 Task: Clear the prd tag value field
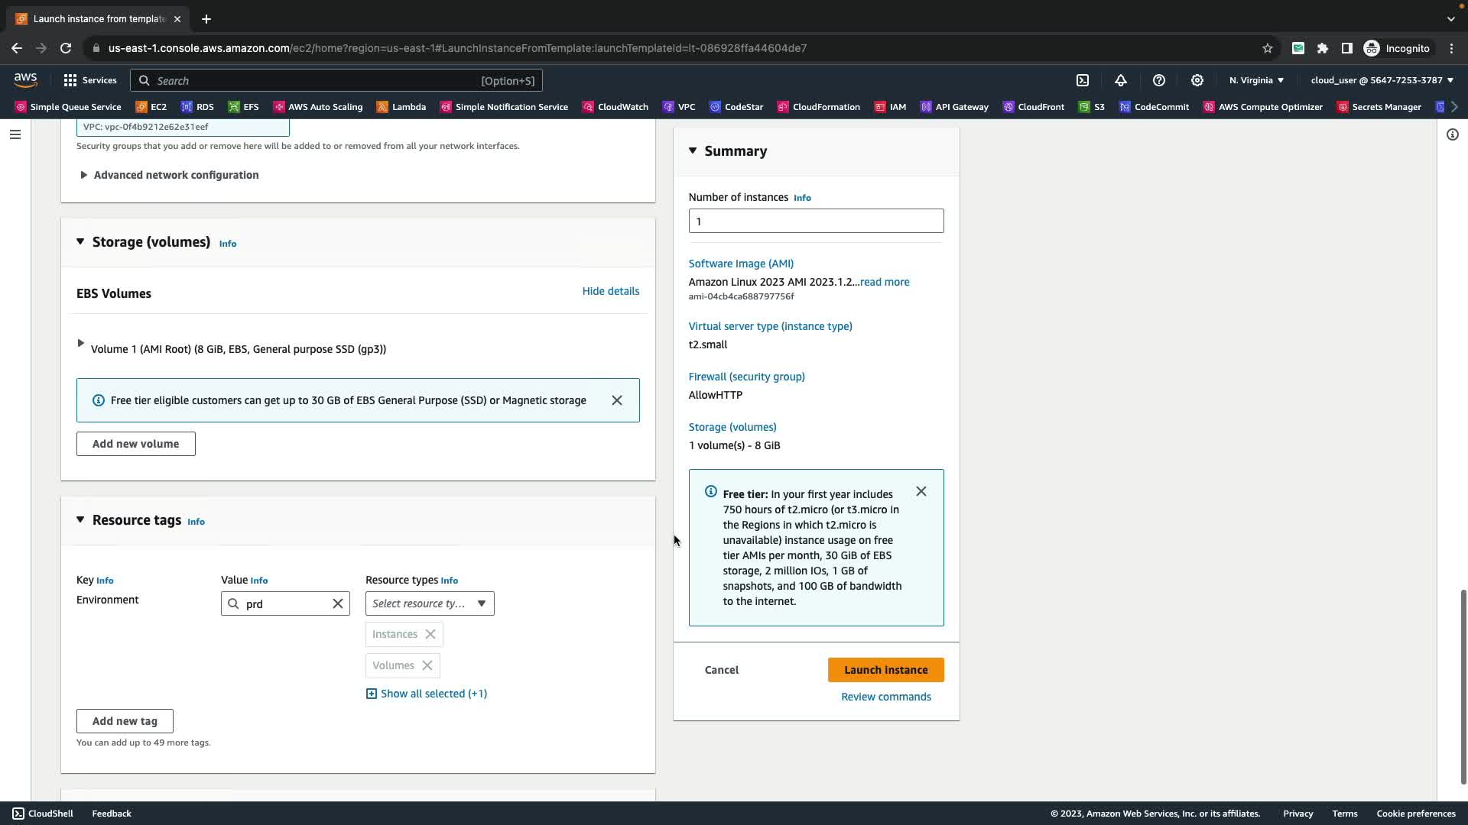click(x=337, y=603)
